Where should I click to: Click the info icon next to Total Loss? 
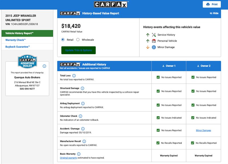[74, 76]
